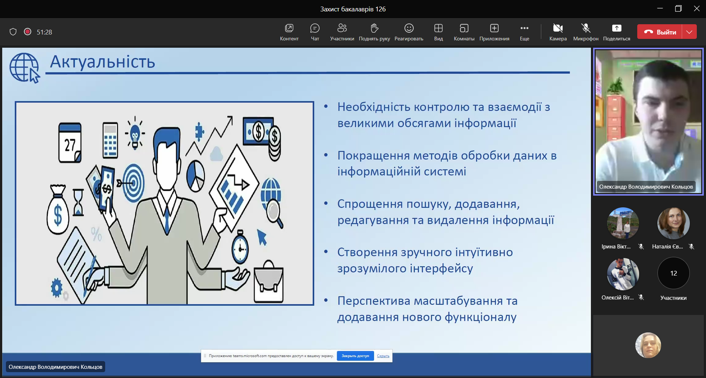This screenshot has width=706, height=378.
Task: Show the Участники list
Action: [342, 32]
